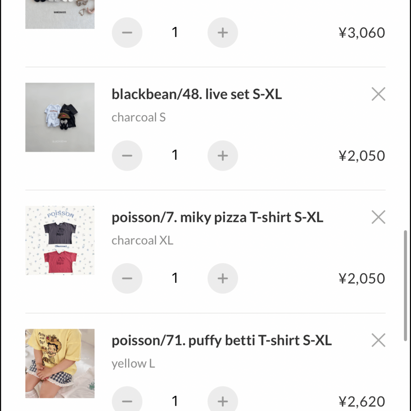
Task: Open blackbean live set product thumbnail
Action: (x=60, y=117)
